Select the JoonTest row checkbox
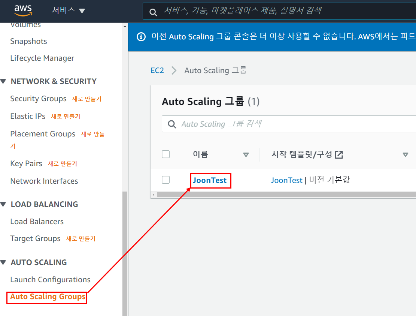416x316 pixels. pyautogui.click(x=166, y=180)
